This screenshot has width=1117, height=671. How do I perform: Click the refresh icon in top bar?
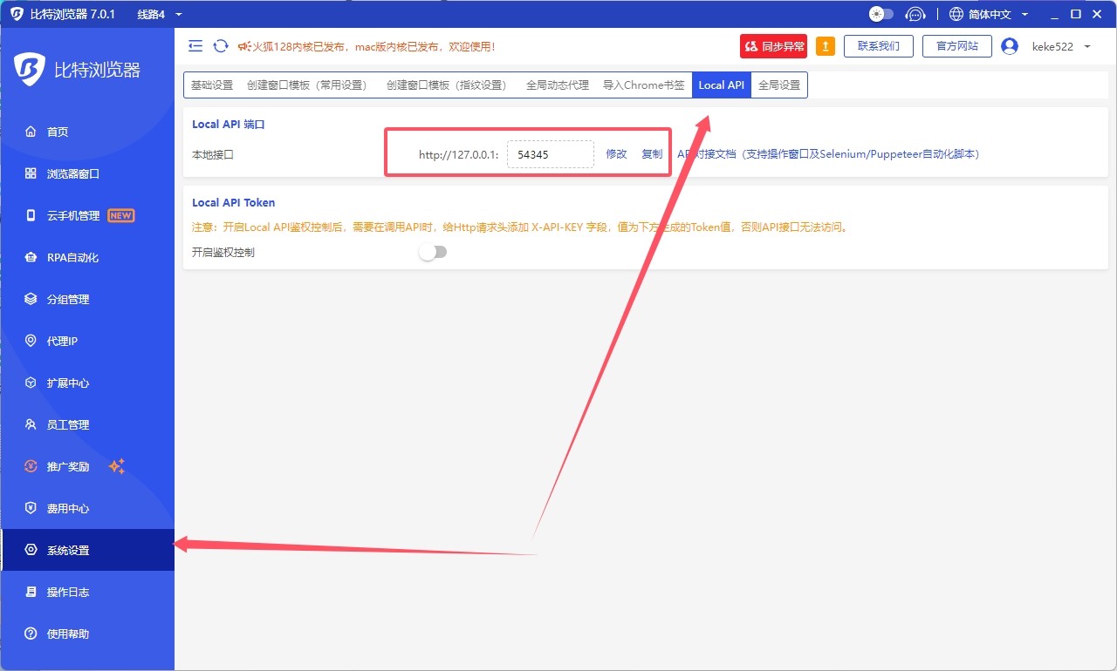[x=221, y=46]
